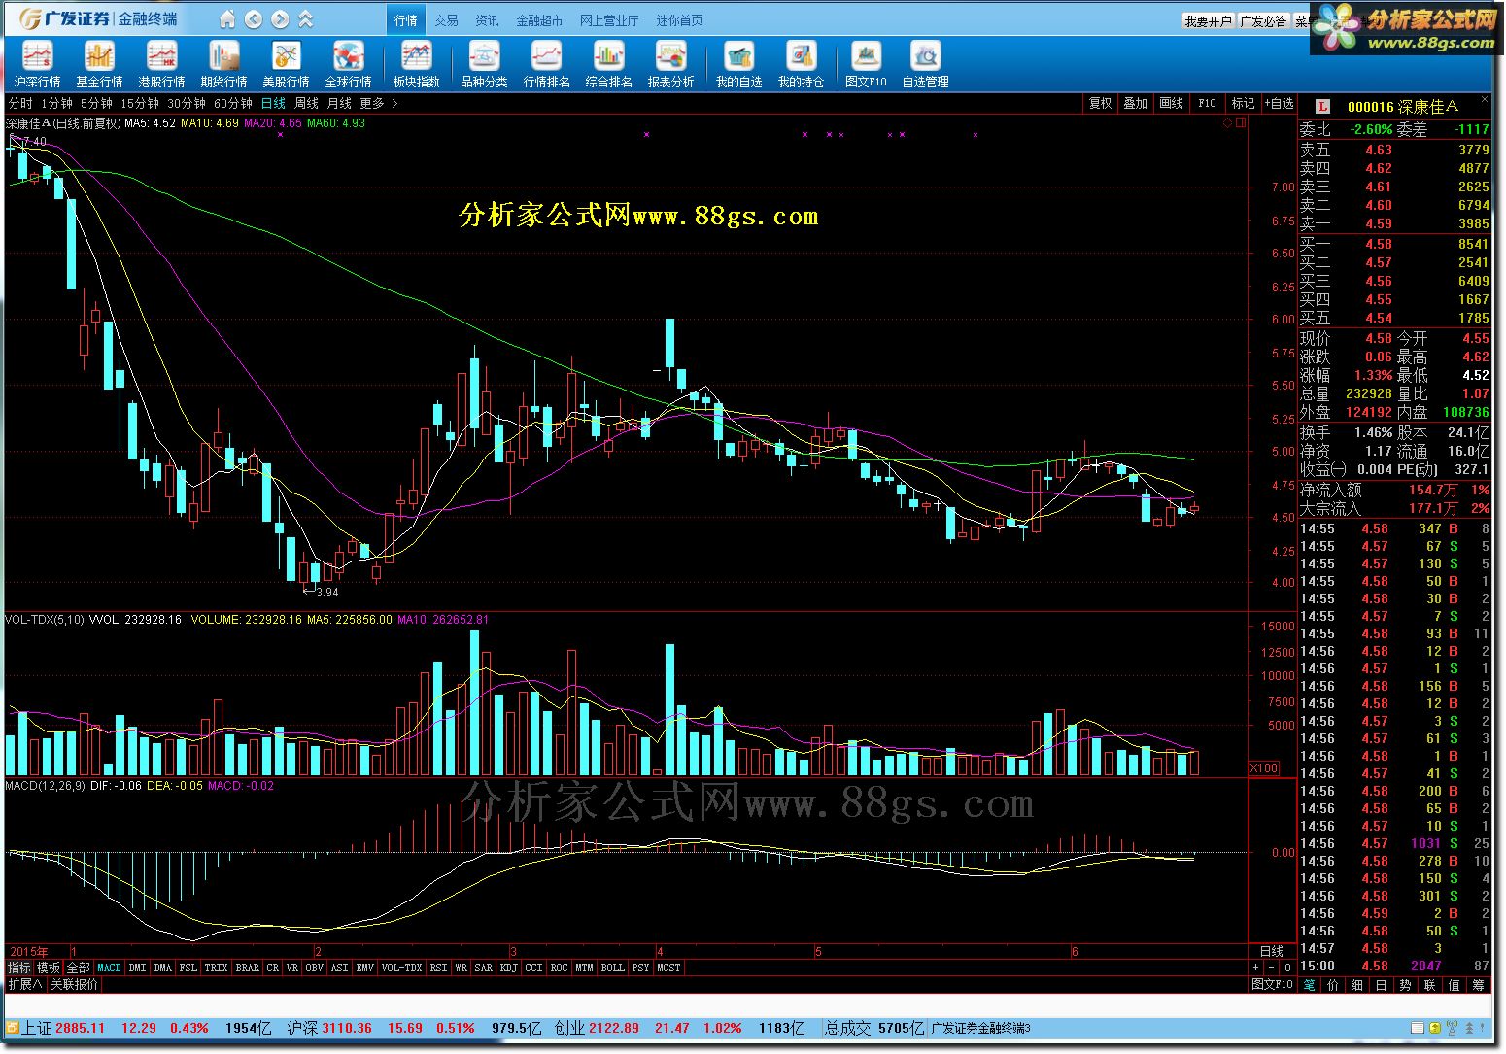Open 综合排名 toolbar icon

608,65
